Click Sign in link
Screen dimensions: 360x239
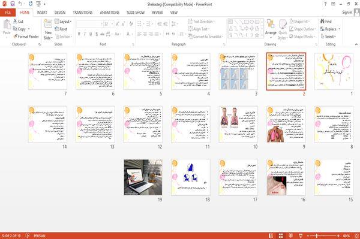click(x=347, y=13)
